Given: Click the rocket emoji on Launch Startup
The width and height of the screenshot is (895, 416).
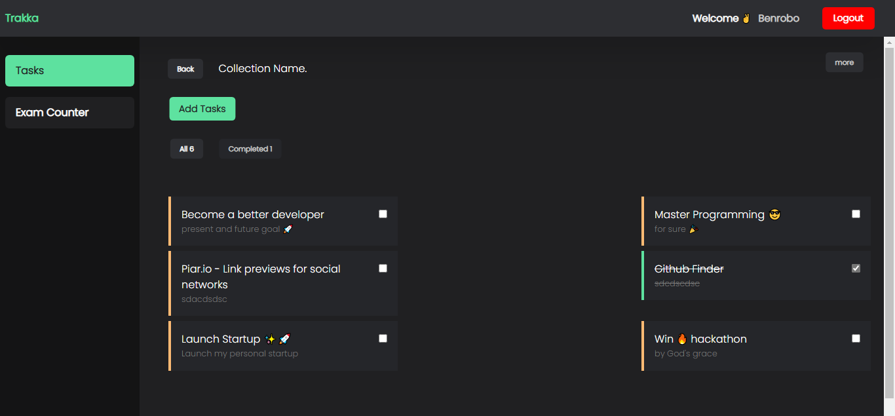Looking at the screenshot, I should click(x=284, y=339).
